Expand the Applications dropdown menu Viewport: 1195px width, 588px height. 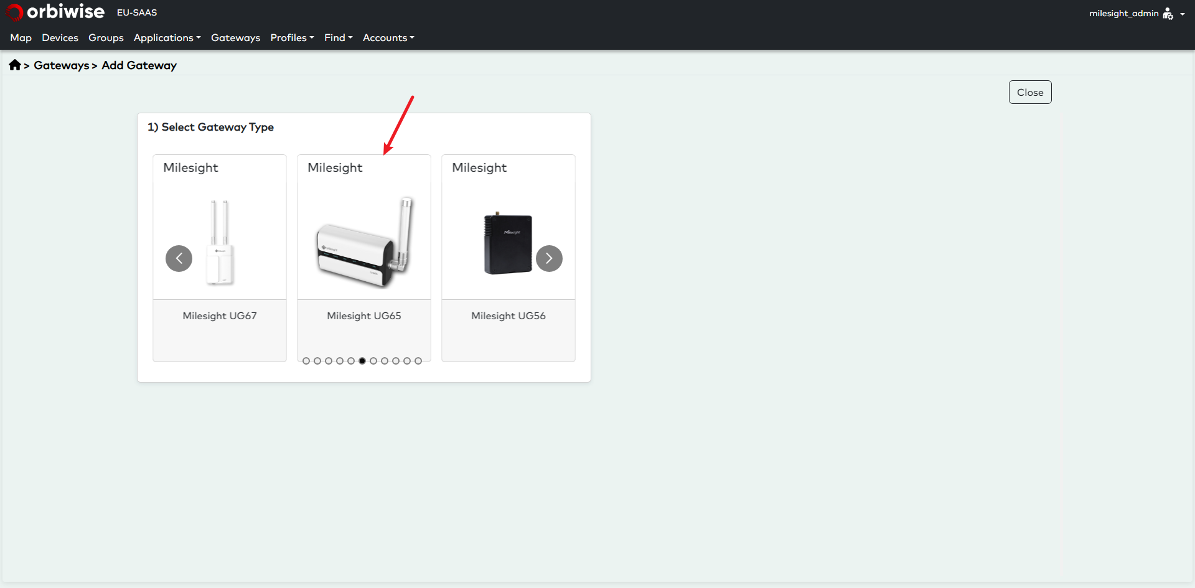tap(167, 38)
